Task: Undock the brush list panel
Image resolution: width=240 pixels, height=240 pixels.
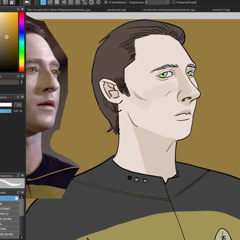Action: tap(18, 192)
